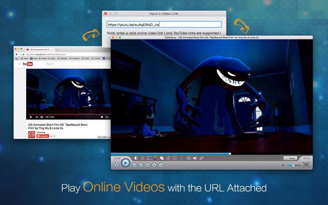
Task: Step forward one frame in player
Action: point(161,165)
